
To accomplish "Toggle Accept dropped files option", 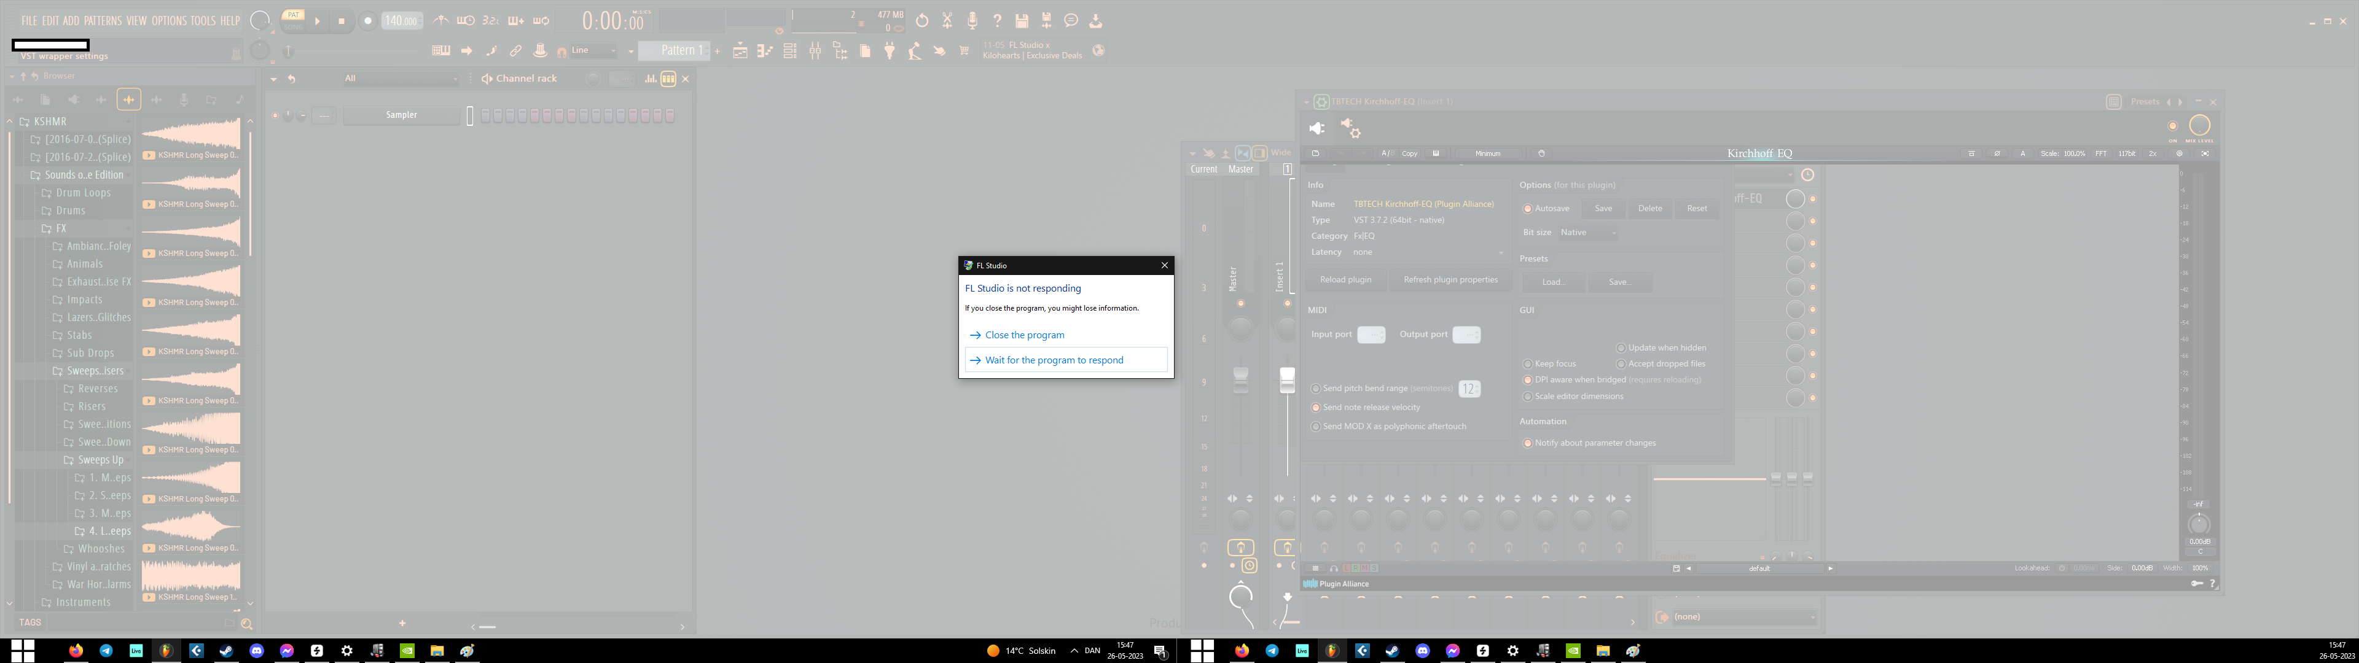I will click(x=1621, y=363).
